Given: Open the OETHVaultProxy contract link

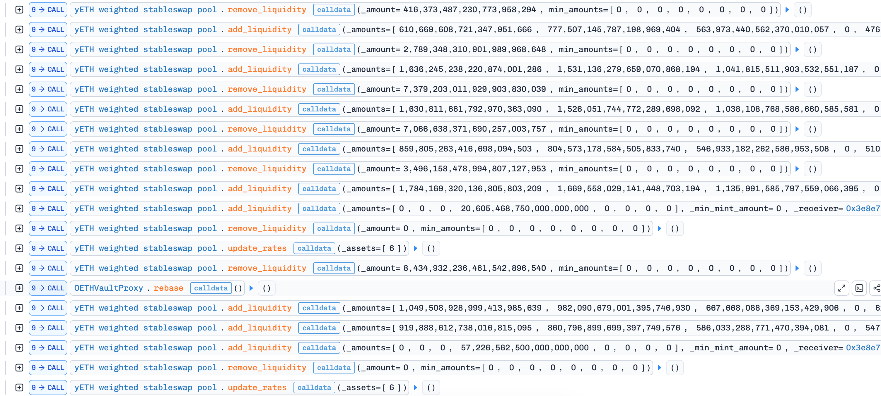Looking at the screenshot, I should pyautogui.click(x=108, y=288).
